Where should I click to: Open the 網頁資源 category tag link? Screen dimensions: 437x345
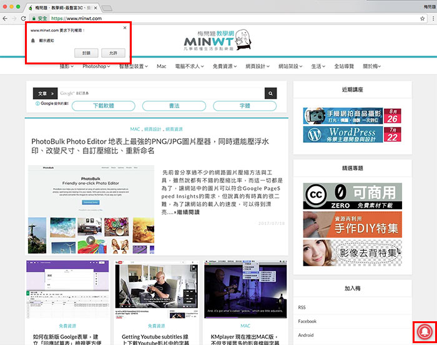[174, 129]
